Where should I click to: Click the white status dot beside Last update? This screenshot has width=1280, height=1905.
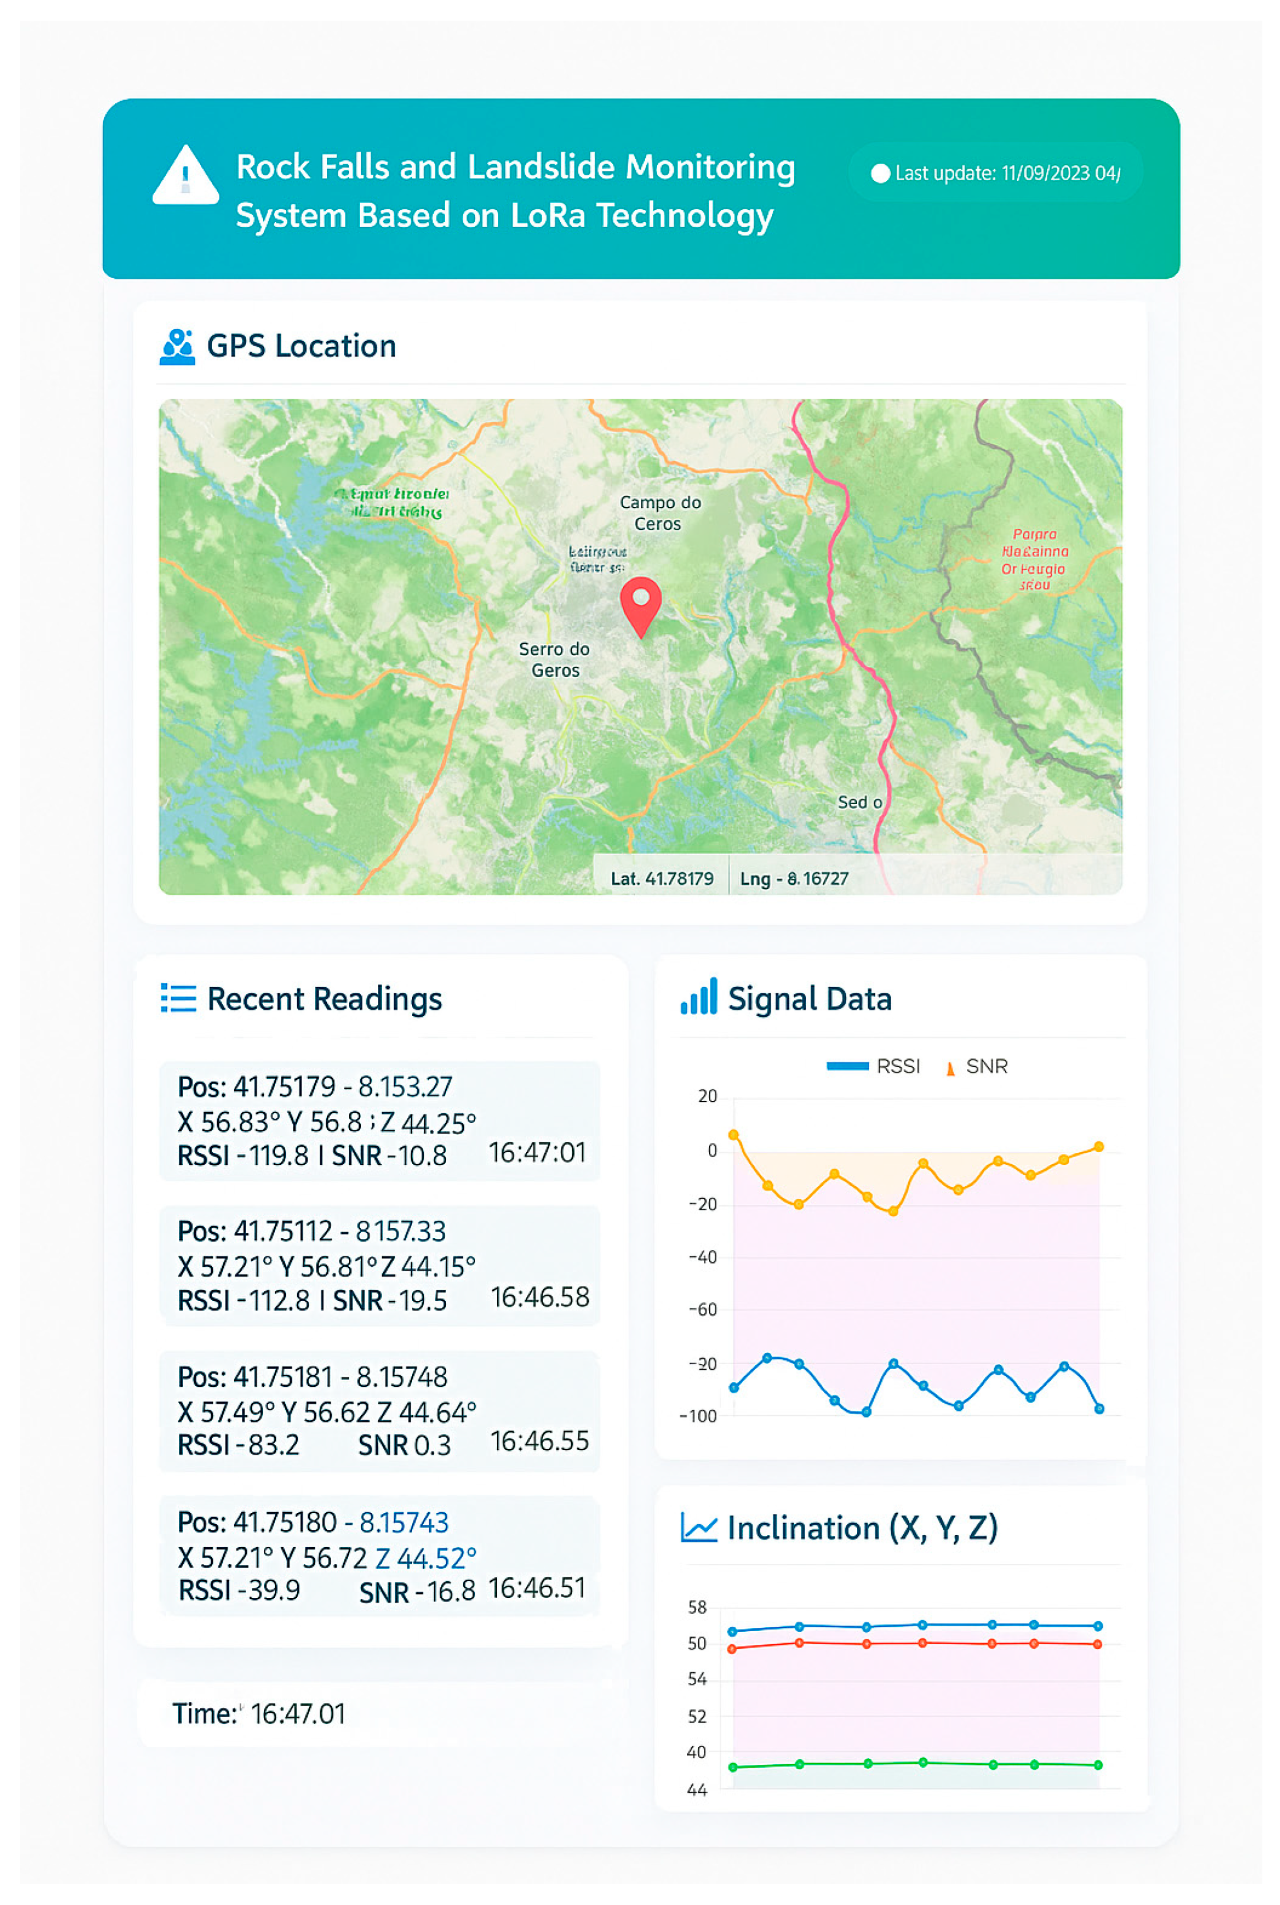click(880, 173)
